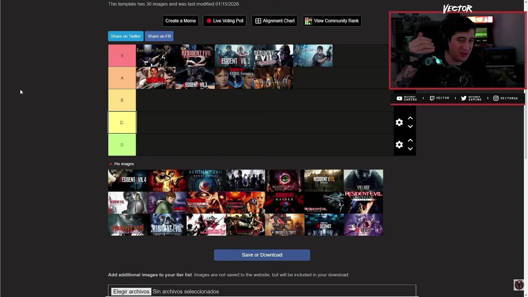Select Resident Evil 3 remake image in A tier

point(195,78)
